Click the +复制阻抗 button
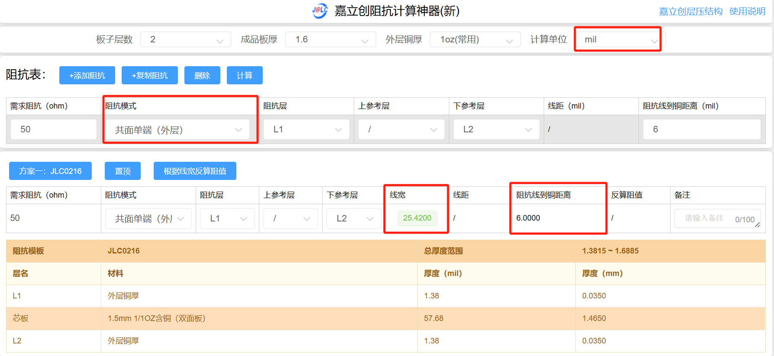The width and height of the screenshot is (774, 356). pos(150,75)
